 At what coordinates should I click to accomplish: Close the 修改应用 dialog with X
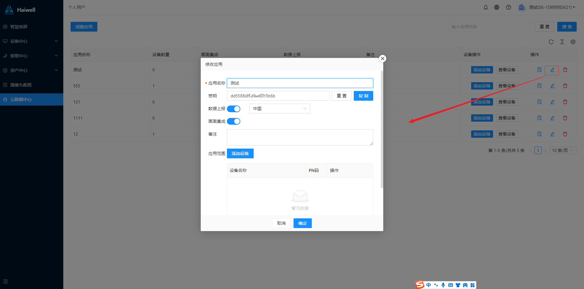pyautogui.click(x=383, y=59)
